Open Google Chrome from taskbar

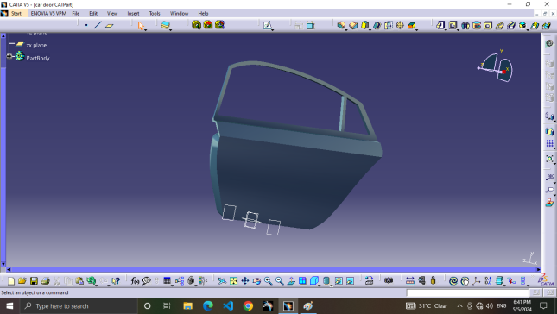point(248,306)
